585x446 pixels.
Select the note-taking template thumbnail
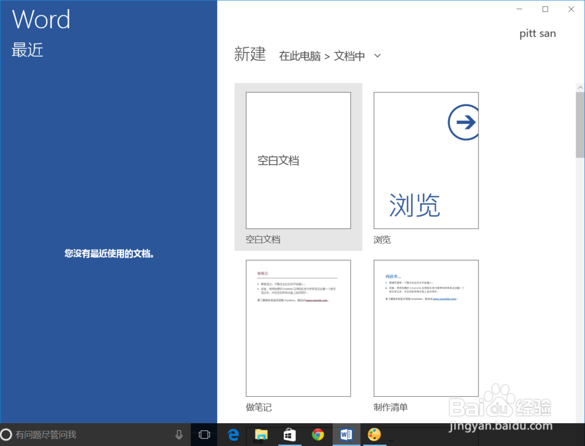click(x=298, y=328)
